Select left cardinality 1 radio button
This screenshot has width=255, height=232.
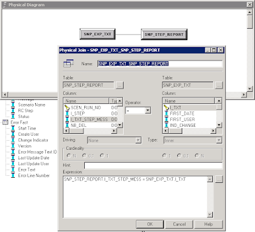102,156
